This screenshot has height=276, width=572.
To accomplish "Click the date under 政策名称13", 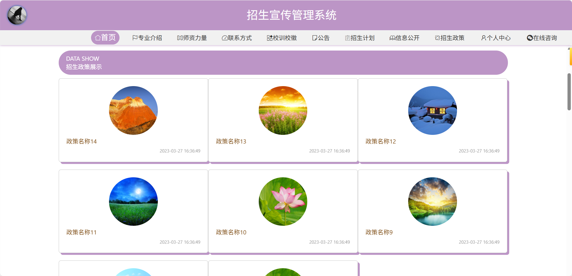I will coord(329,151).
